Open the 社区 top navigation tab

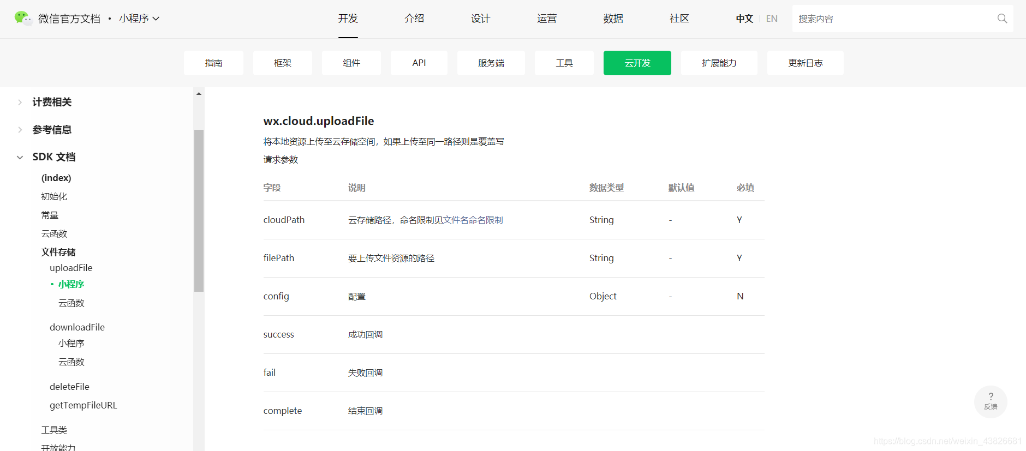click(679, 19)
